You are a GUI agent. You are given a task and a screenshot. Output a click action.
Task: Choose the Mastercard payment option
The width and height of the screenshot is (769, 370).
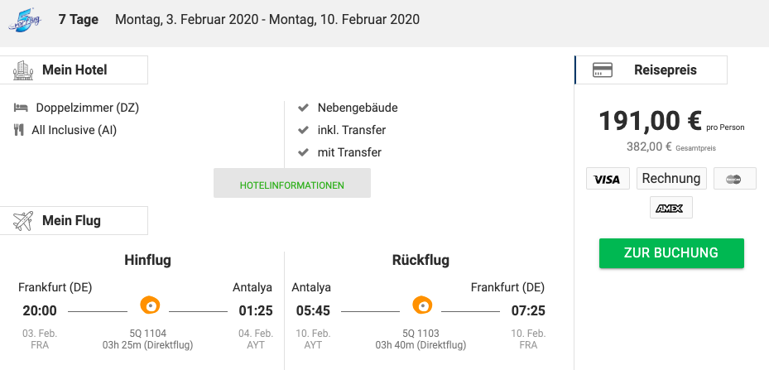click(x=735, y=179)
